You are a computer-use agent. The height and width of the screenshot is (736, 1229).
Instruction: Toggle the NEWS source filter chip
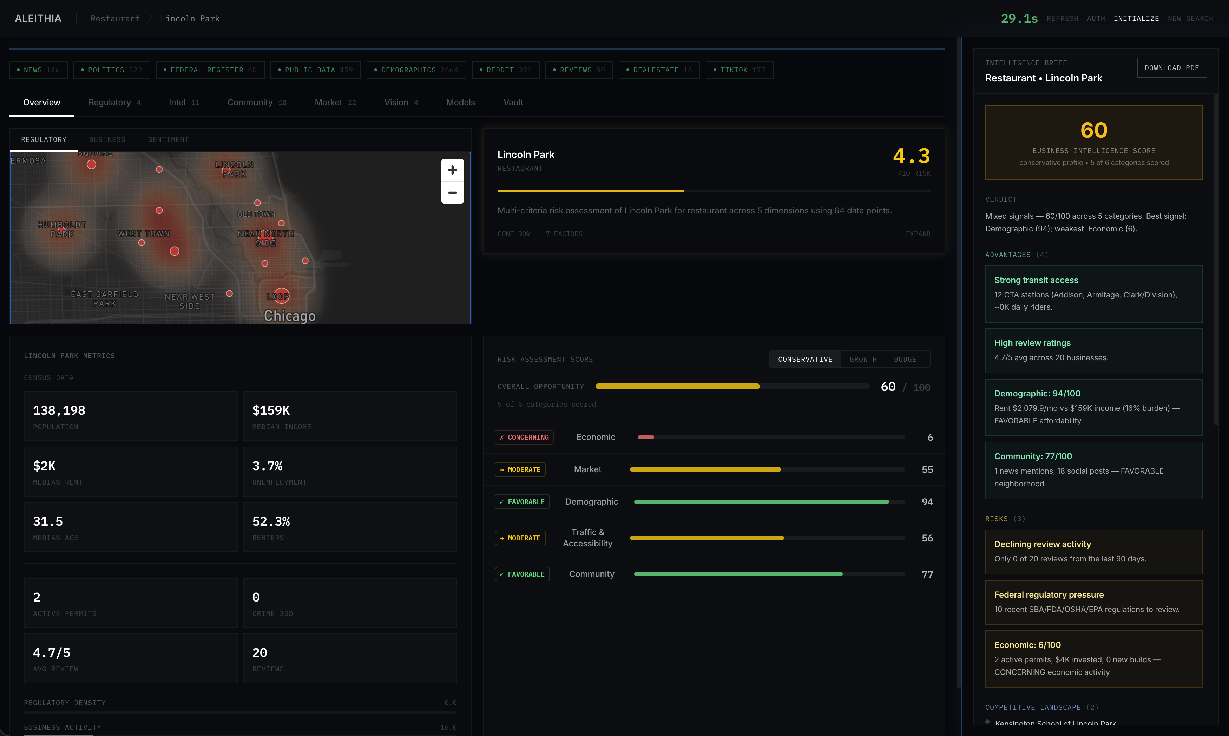(38, 70)
